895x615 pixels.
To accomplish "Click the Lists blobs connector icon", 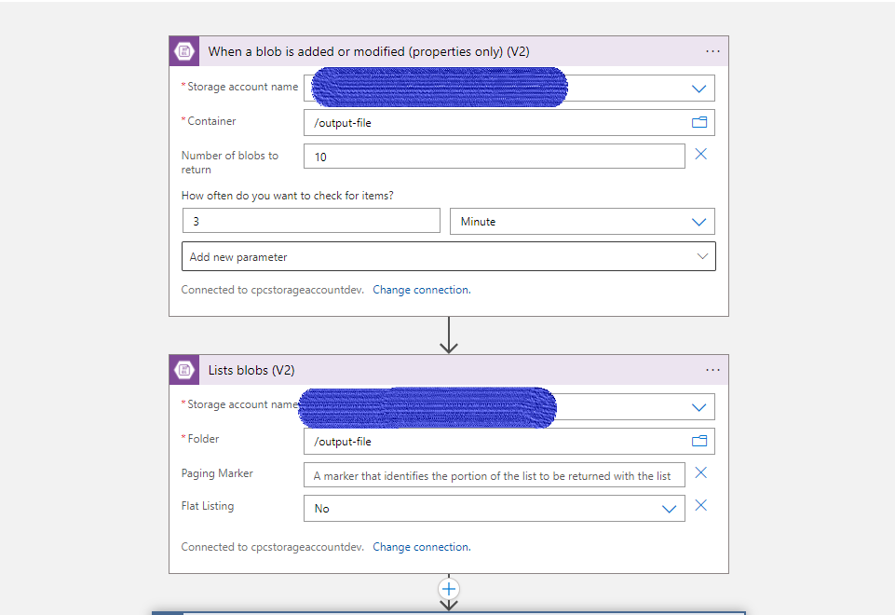I will [184, 370].
